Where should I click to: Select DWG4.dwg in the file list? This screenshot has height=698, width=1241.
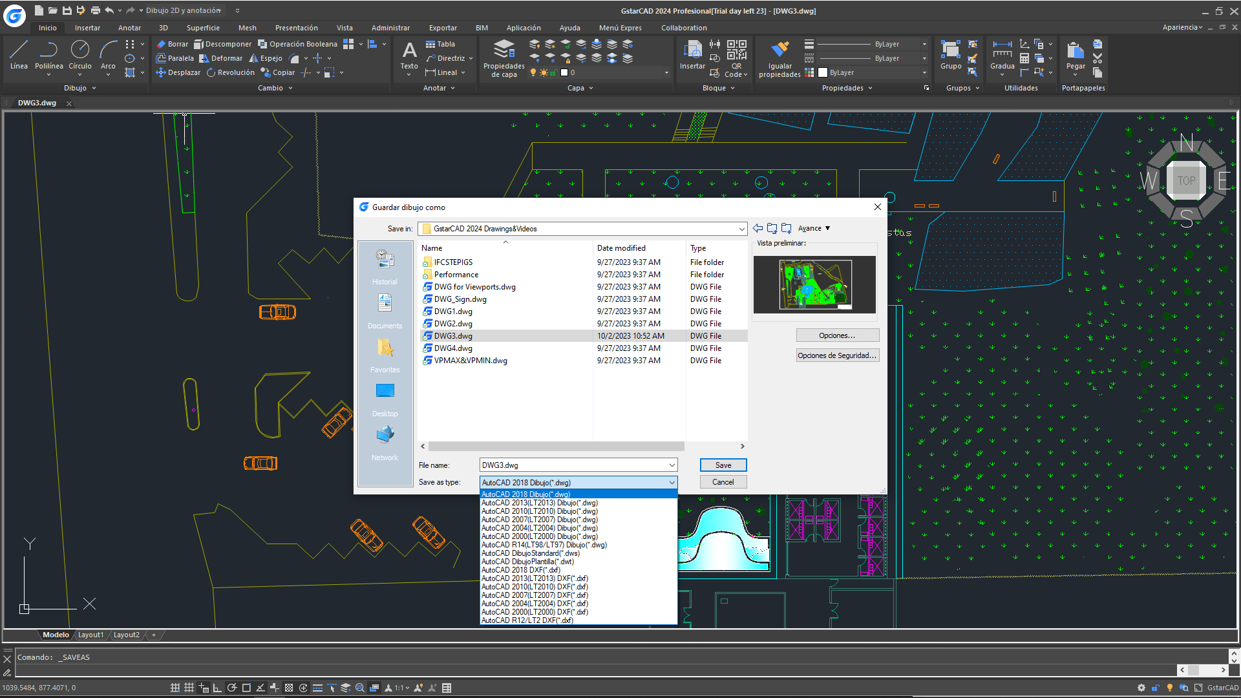coord(453,348)
